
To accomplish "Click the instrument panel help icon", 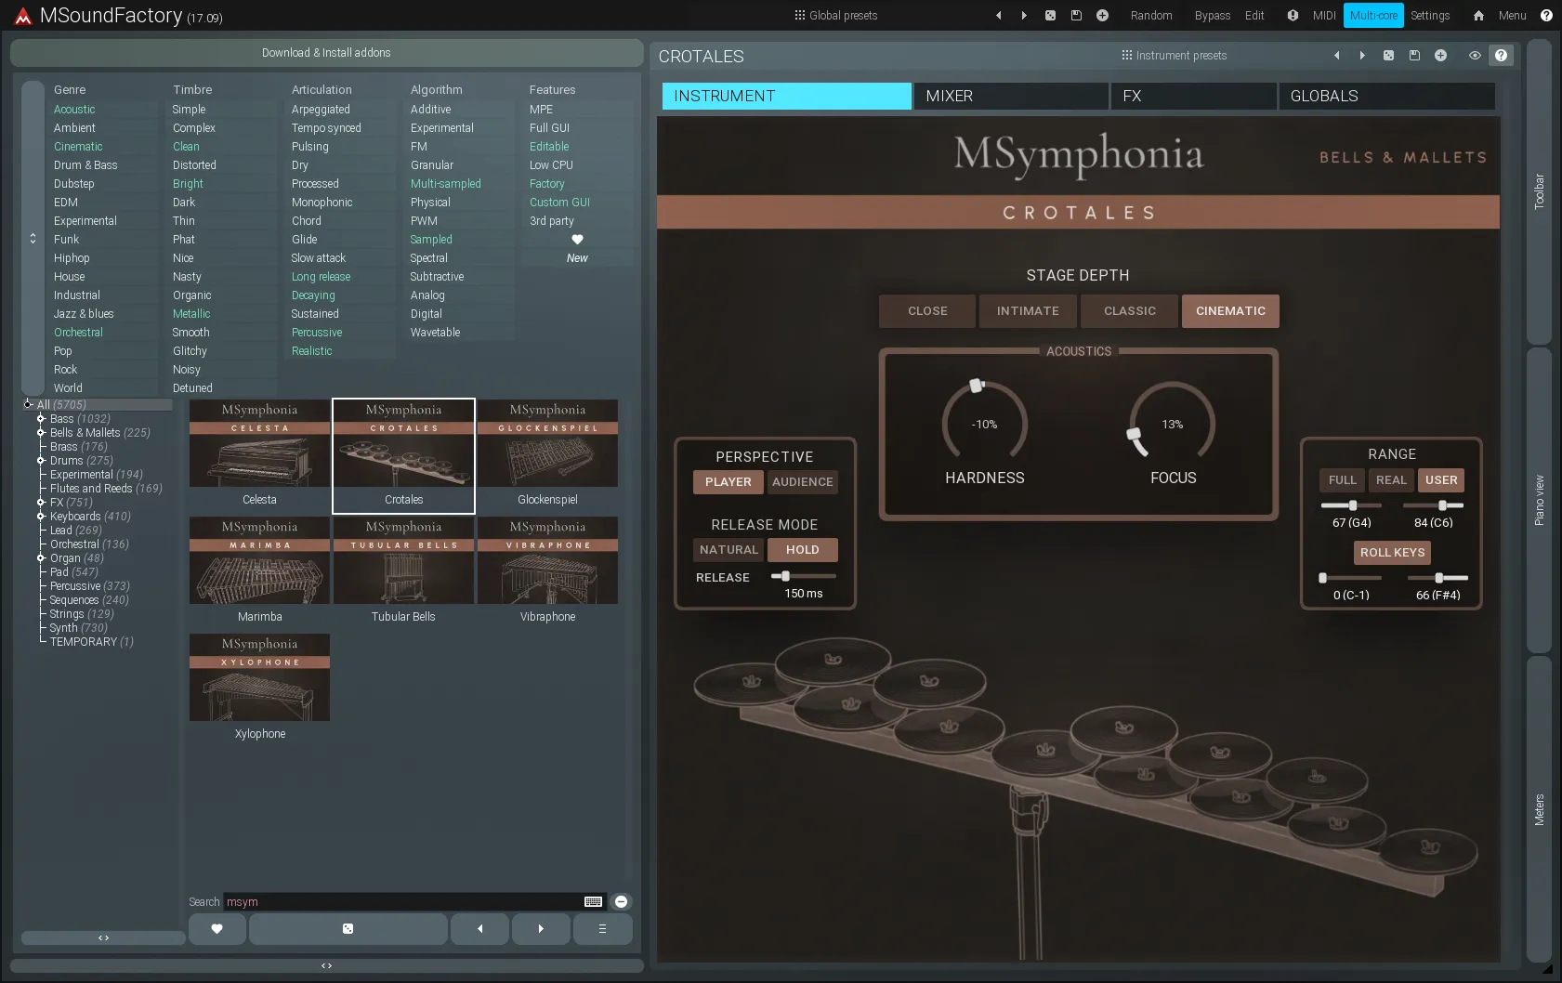I will pyautogui.click(x=1501, y=56).
